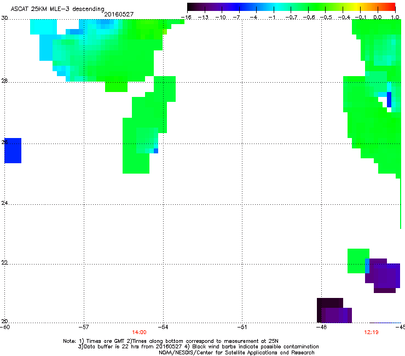Click the colorbar value 1.0

click(x=395, y=18)
